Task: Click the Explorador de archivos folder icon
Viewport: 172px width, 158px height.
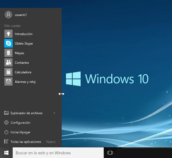Action: pos(6,113)
